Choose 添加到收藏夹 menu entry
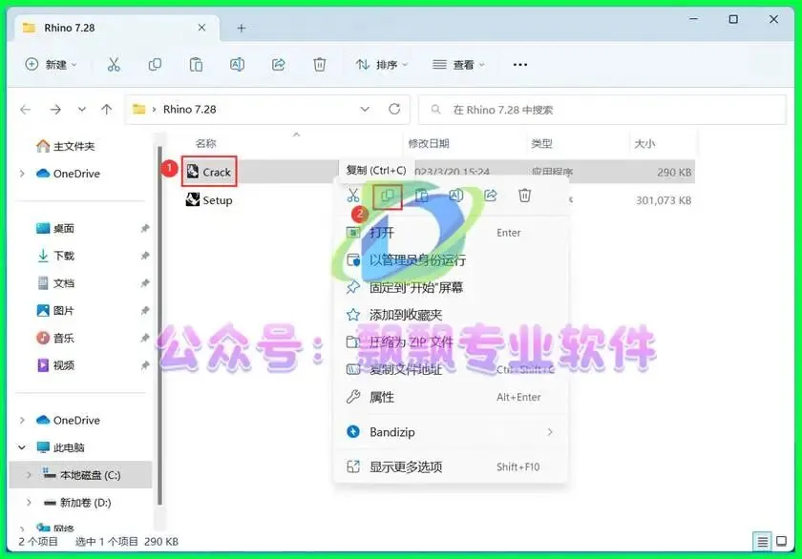 (x=451, y=315)
